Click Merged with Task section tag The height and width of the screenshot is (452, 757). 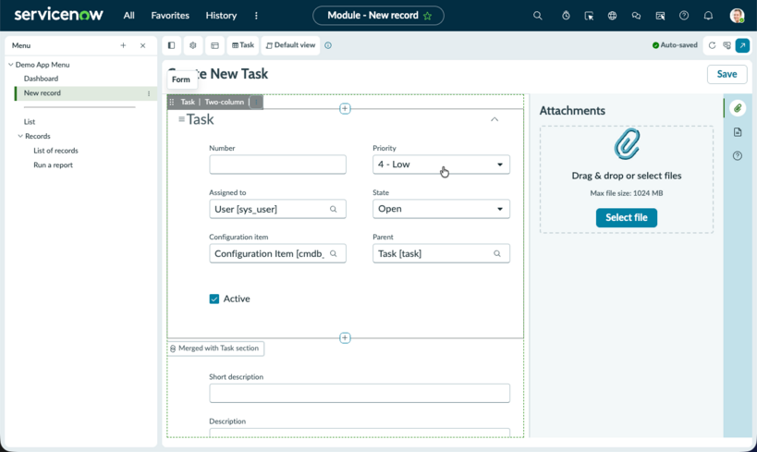tap(215, 348)
